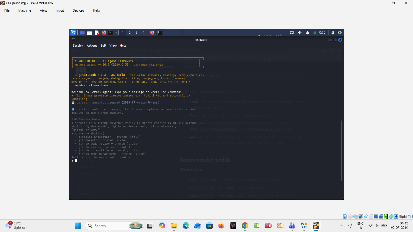Open Microsoft Edge from the Windows taskbar
The height and width of the screenshot is (232, 413).
[186, 226]
